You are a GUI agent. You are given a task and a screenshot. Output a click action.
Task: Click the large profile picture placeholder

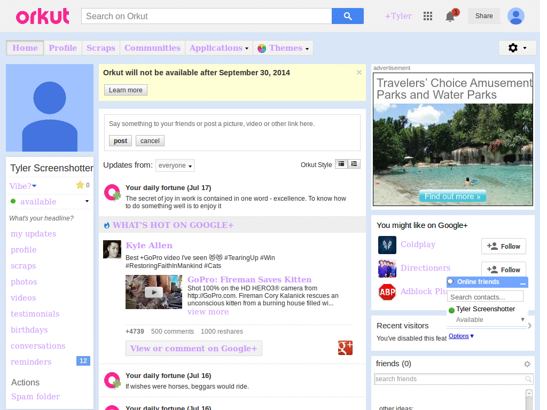50,108
